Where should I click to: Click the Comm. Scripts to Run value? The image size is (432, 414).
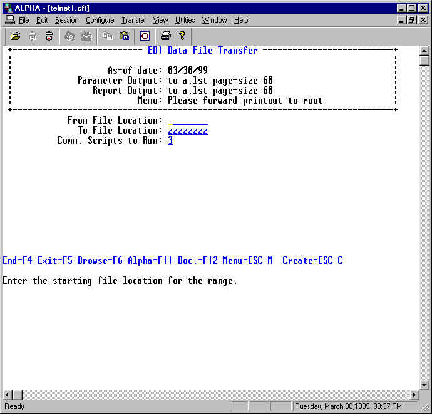pos(170,141)
